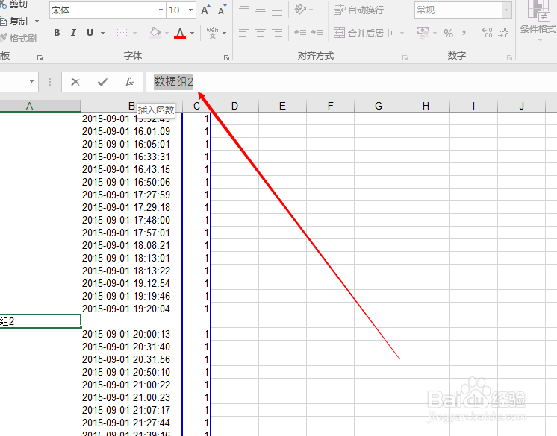Click cell containing 2015-09-01 19:20:04
The width and height of the screenshot is (557, 436).
(x=131, y=309)
